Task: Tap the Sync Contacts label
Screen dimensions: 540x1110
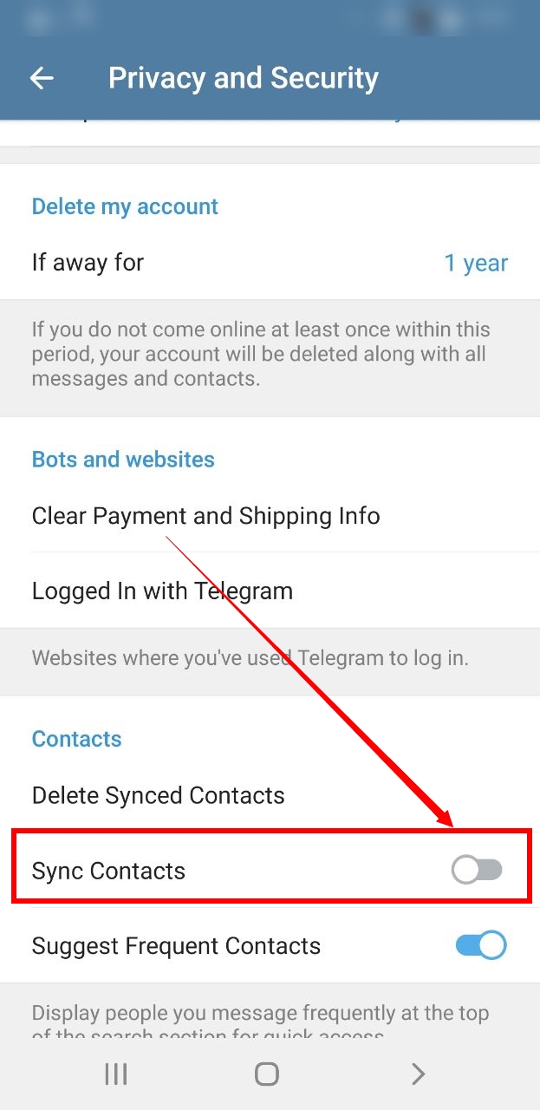Action: tap(108, 871)
